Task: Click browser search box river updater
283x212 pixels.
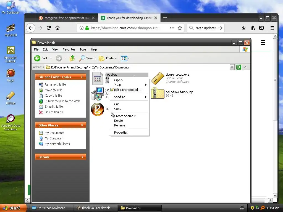Action: tap(206, 28)
